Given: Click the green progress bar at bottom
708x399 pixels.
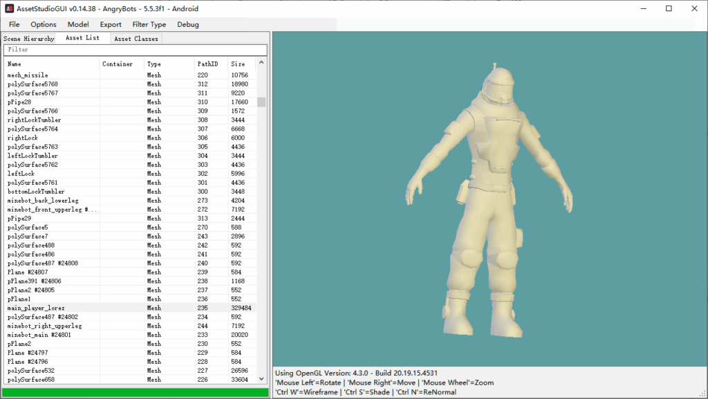Looking at the screenshot, I should pos(135,392).
